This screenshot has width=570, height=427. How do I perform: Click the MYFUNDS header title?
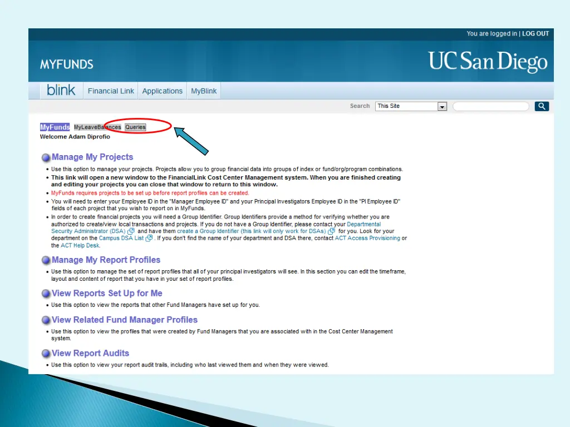[67, 64]
